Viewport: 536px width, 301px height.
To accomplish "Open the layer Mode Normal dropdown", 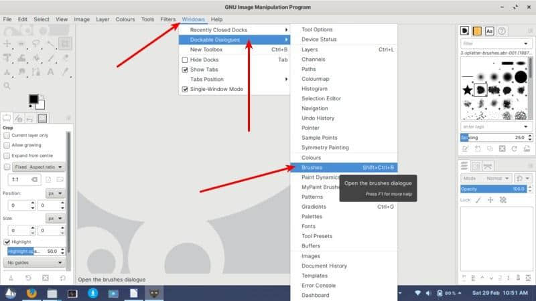I will [x=487, y=179].
